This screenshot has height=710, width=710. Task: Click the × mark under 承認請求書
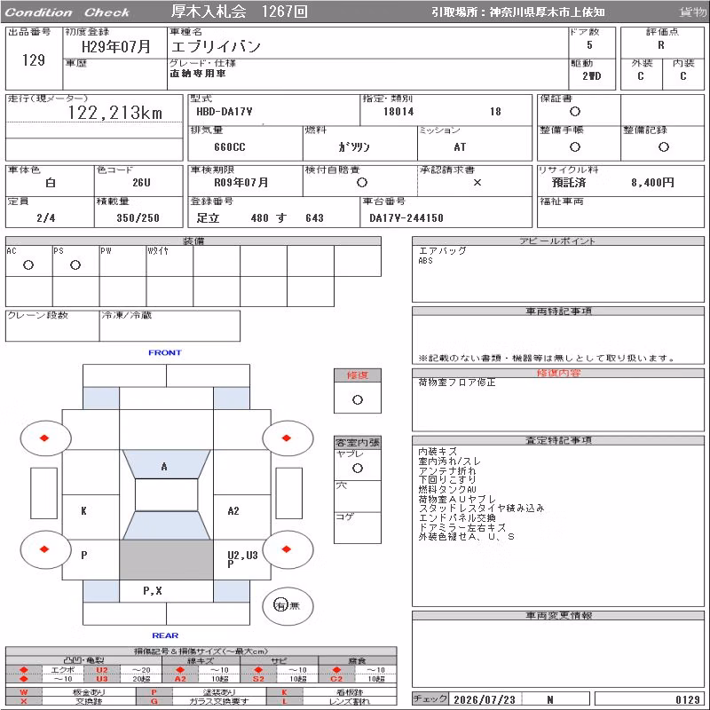(477, 183)
